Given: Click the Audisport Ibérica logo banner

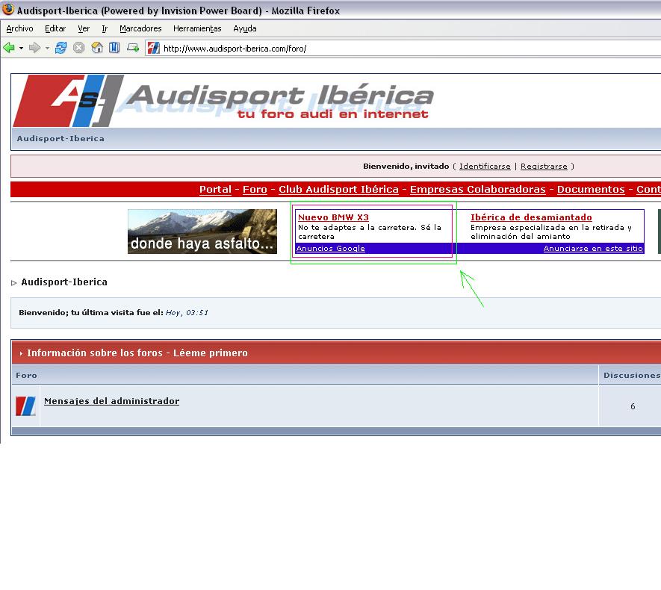Looking at the screenshot, I should pyautogui.click(x=223, y=100).
